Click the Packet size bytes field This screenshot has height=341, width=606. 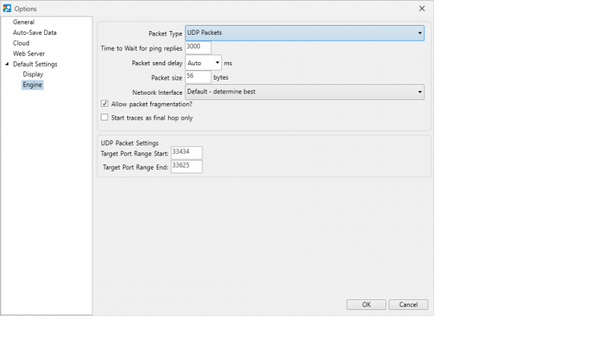[198, 77]
